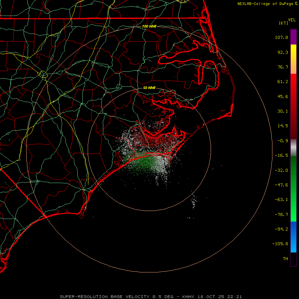Click the 50 NMI range ring label
This screenshot has height=299, width=299.
[x=149, y=88]
